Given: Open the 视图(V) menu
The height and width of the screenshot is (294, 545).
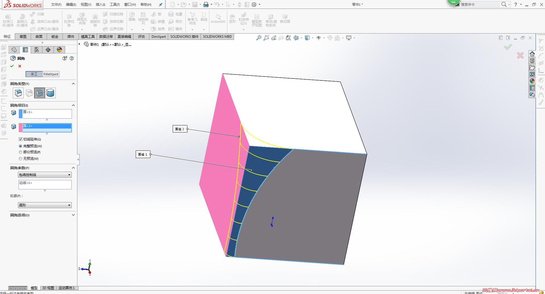Looking at the screenshot, I should 86,5.
